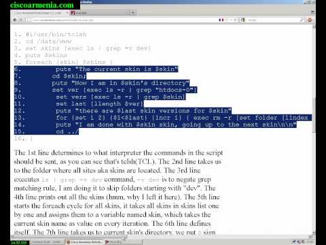The height and width of the screenshot is (245, 326).
Task: Click the magnifier icon in the search box
Action: point(302,20)
